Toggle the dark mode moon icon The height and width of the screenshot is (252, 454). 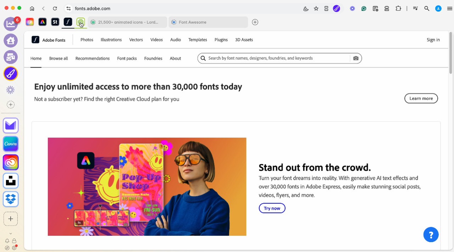pyautogui.click(x=306, y=8)
